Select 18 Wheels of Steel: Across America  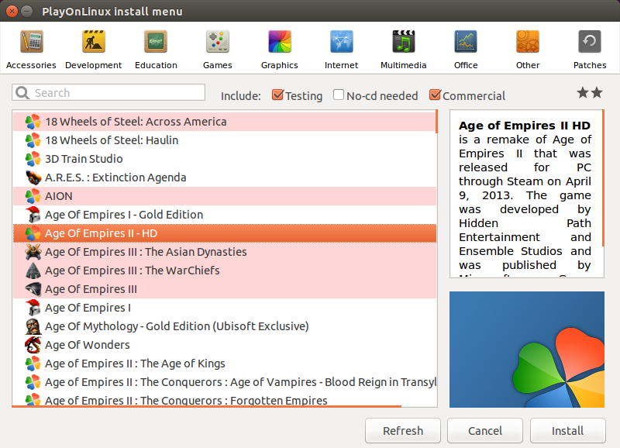(225, 122)
